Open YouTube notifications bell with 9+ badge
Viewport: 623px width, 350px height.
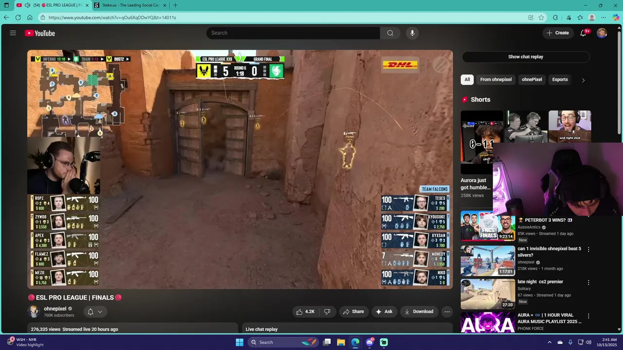(x=583, y=33)
